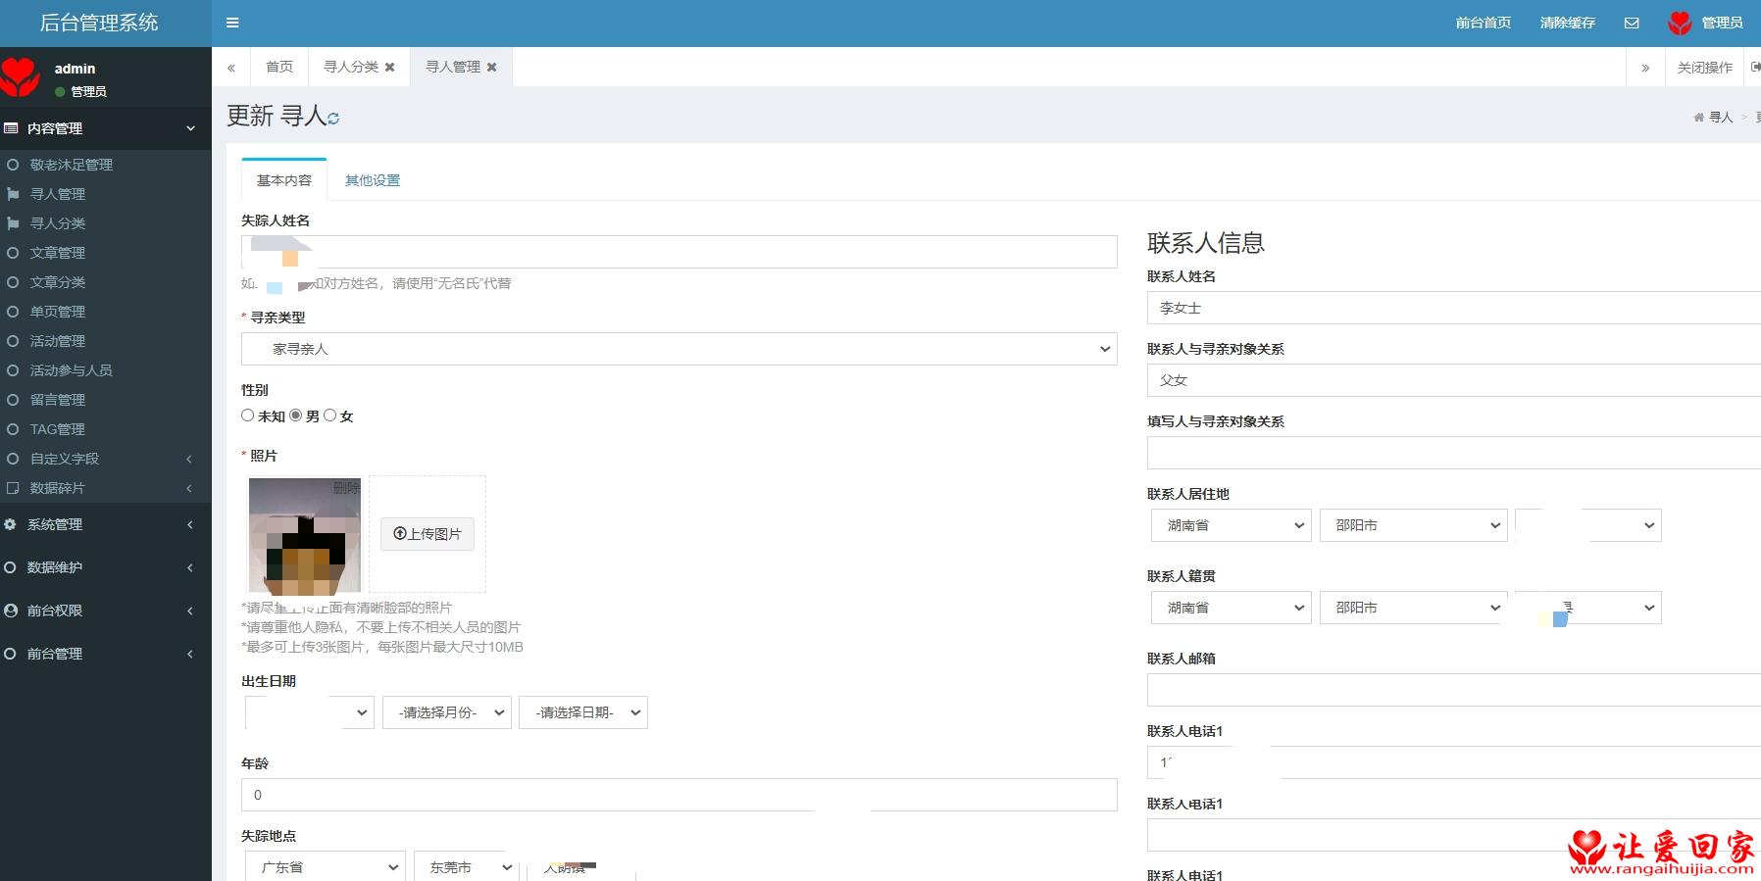Viewport: 1761px width, 881px height.
Task: Click the home icon in the breadcrumb
Action: [x=1698, y=118]
